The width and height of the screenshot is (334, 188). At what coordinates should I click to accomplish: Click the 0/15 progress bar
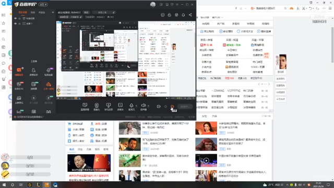point(30,174)
